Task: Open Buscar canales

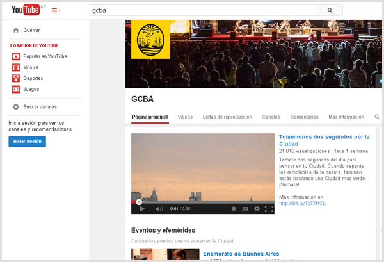Action: (x=40, y=107)
